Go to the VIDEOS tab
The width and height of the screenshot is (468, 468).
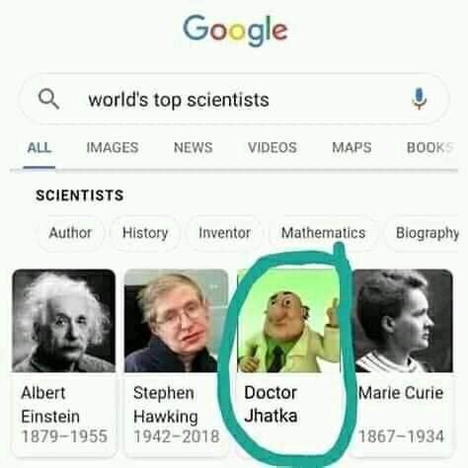click(273, 147)
